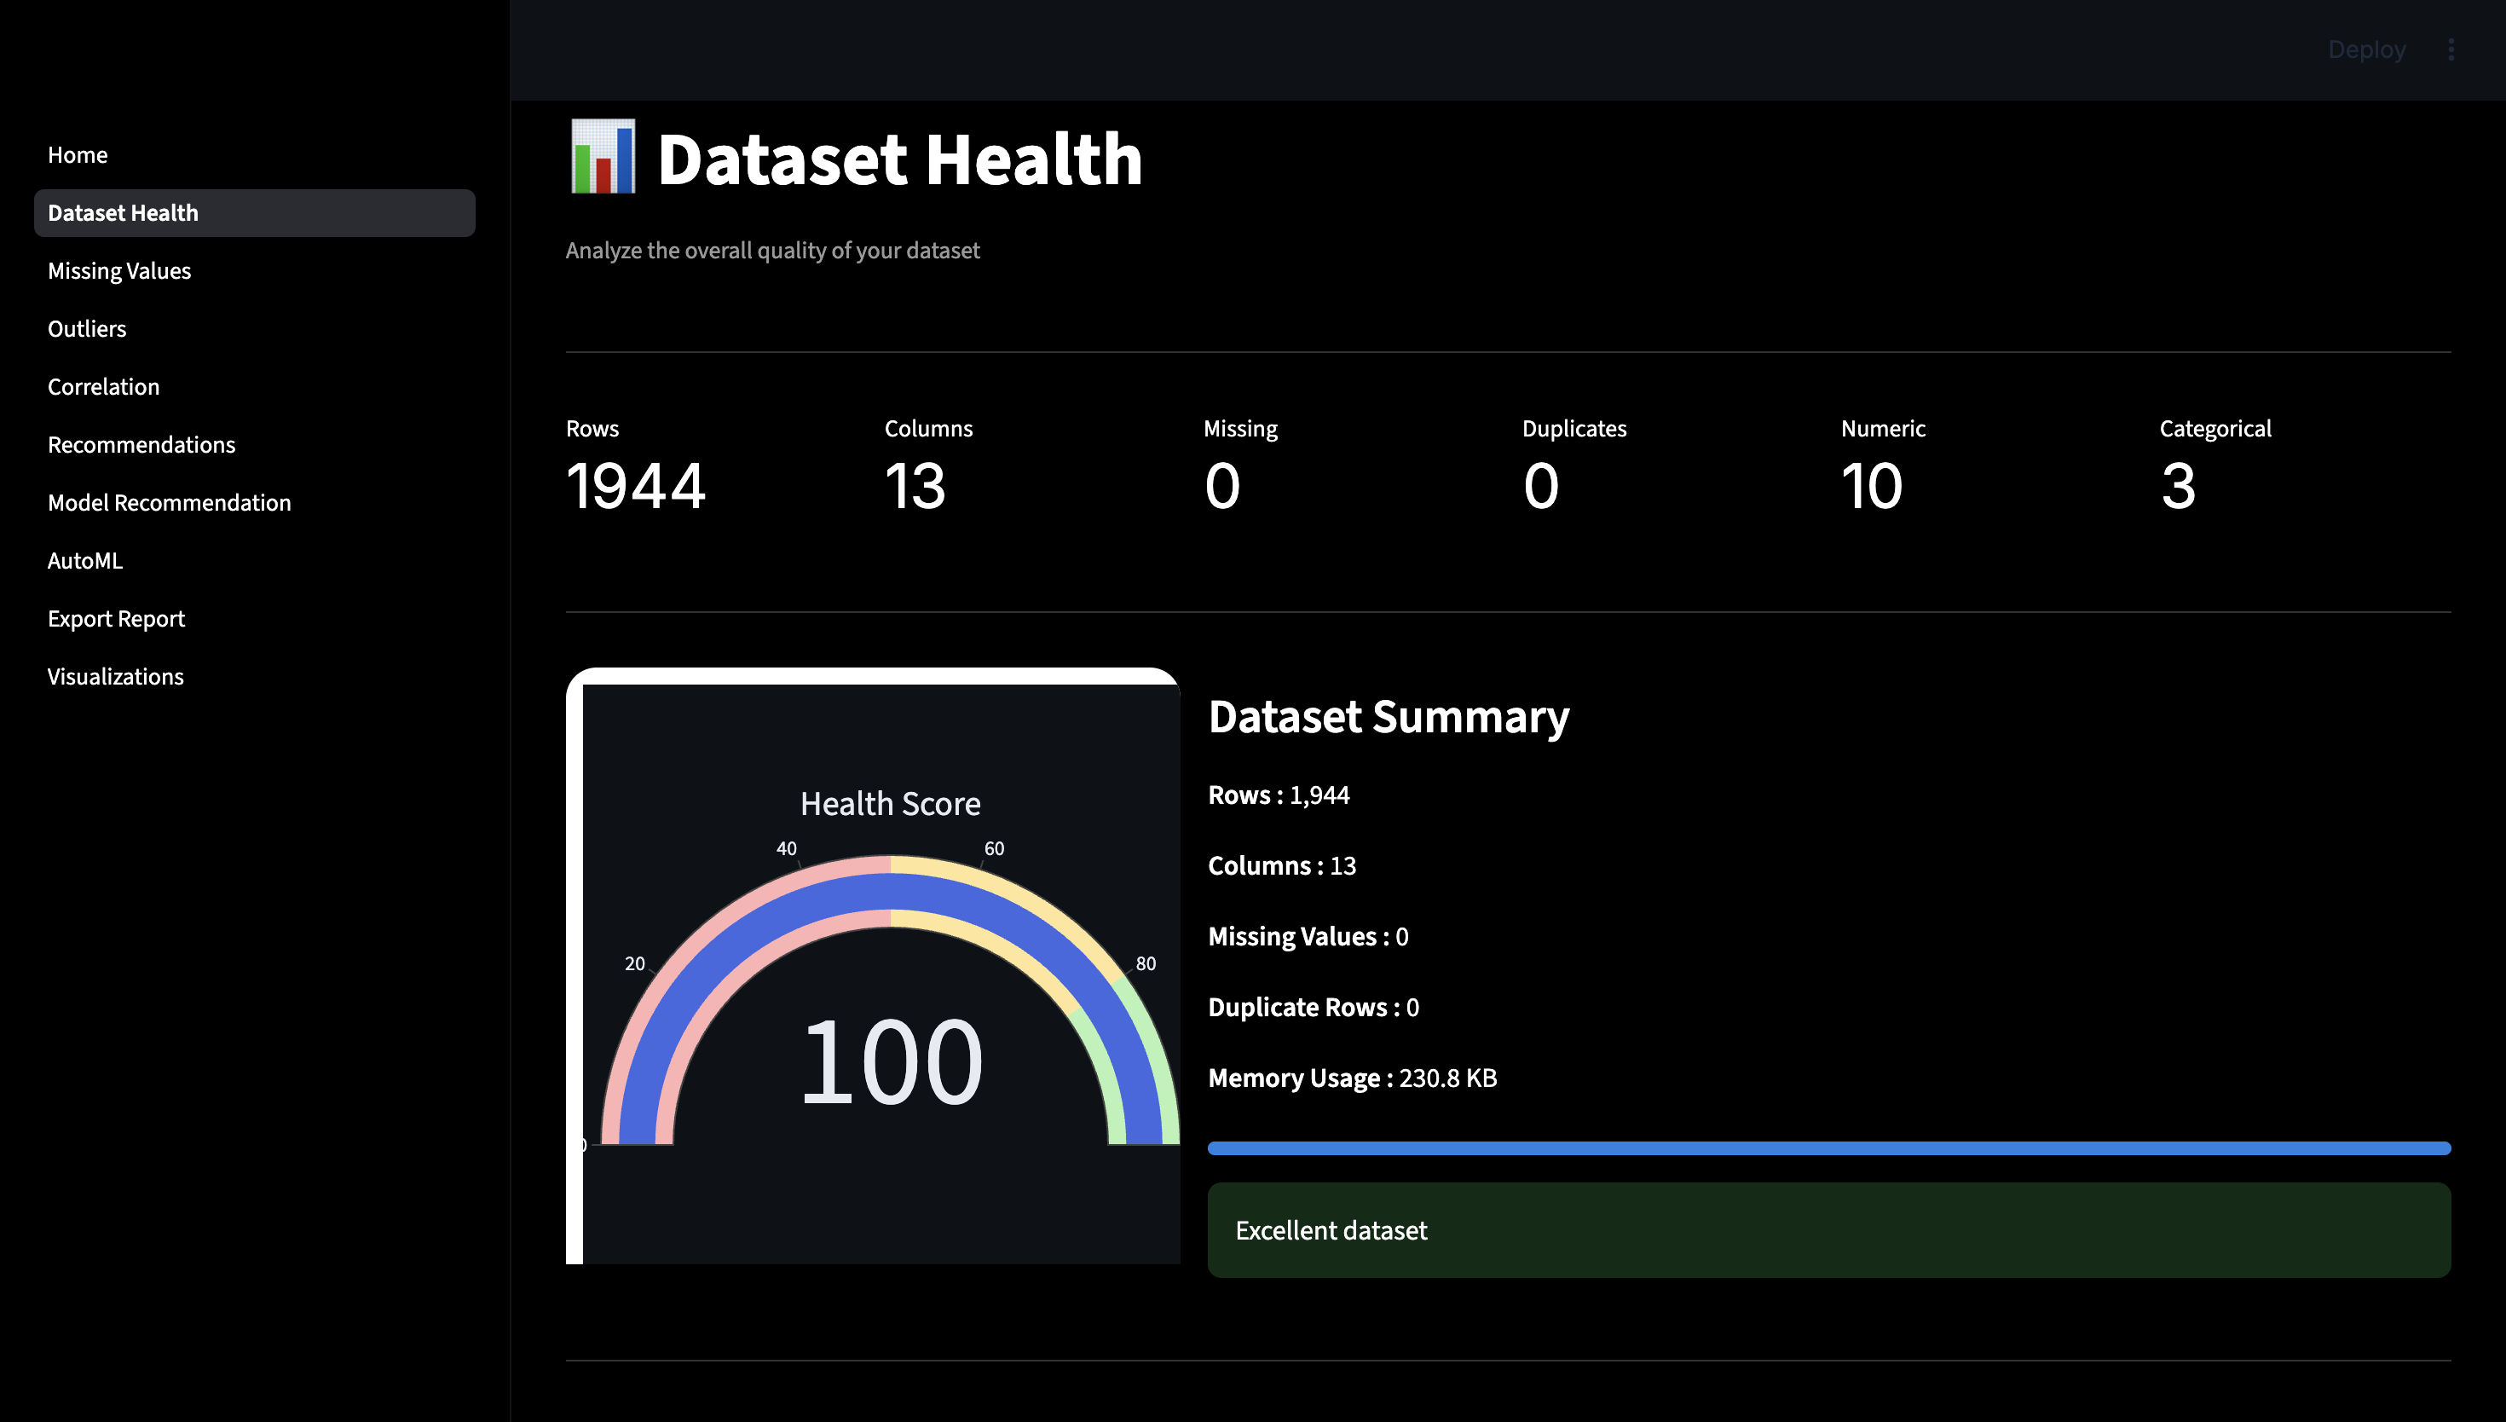Viewport: 2506px width, 1422px height.
Task: Click the Columns metric value 13
Action: tap(915, 485)
